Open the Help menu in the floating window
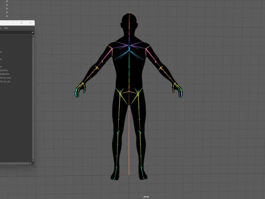The height and width of the screenshot is (199, 265). (6, 28)
